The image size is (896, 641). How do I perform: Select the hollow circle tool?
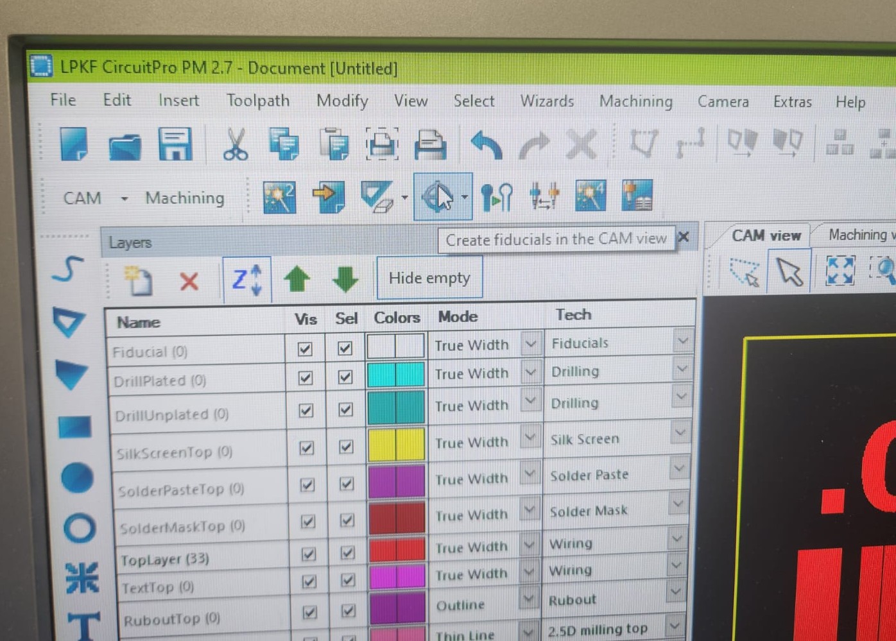[x=80, y=528]
